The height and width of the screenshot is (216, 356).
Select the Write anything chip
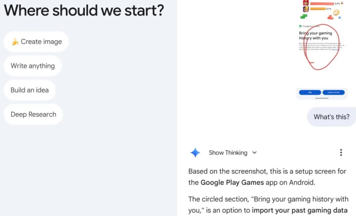click(x=32, y=66)
